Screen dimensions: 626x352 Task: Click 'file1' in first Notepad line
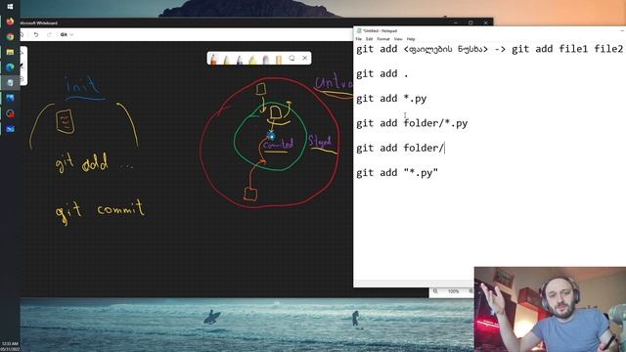(x=573, y=49)
